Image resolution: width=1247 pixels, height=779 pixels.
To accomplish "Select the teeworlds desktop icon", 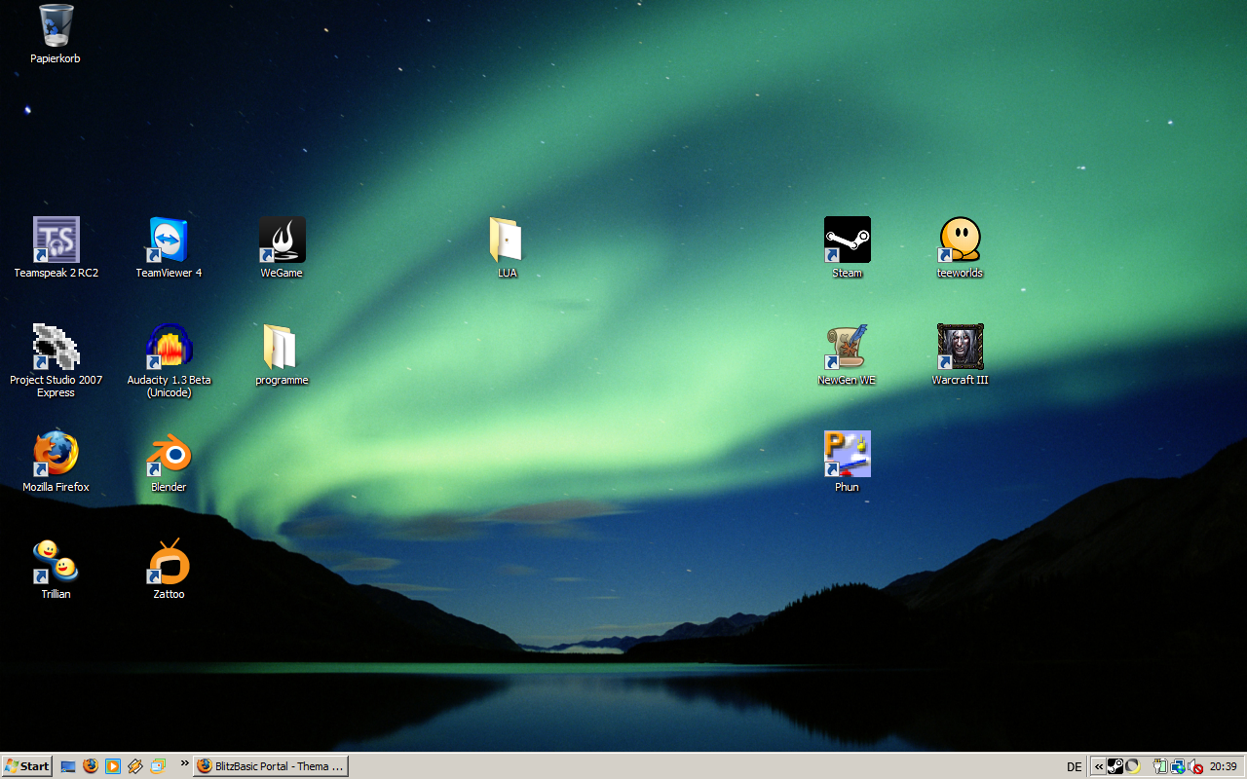I will point(960,241).
